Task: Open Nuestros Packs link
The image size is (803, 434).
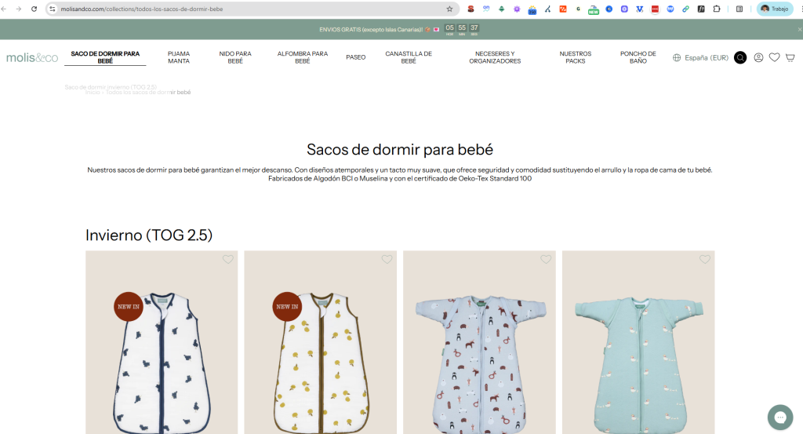Action: coord(575,57)
